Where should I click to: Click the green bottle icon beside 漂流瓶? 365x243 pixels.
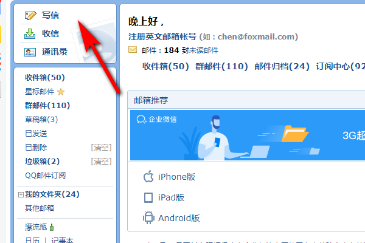pyautogui.click(x=52, y=227)
